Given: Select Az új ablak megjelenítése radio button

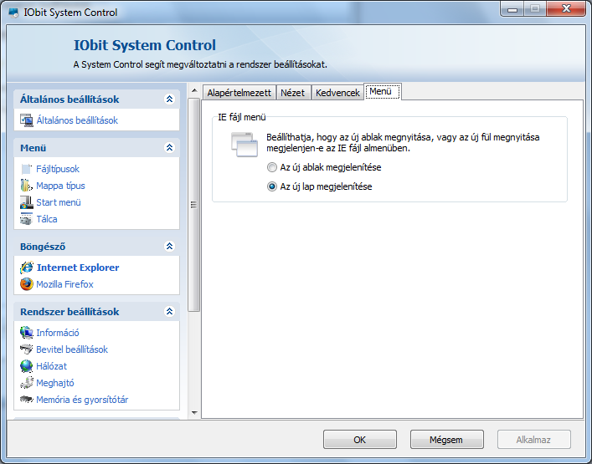Looking at the screenshot, I should pyautogui.click(x=272, y=167).
